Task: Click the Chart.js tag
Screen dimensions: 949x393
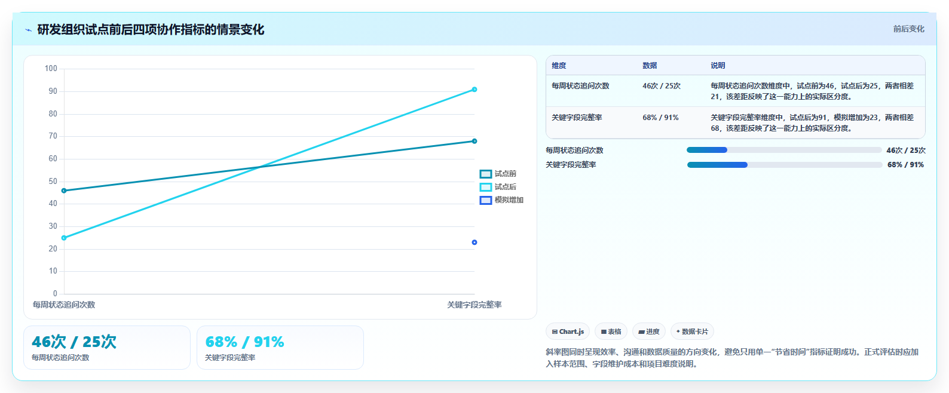Action: (x=568, y=331)
